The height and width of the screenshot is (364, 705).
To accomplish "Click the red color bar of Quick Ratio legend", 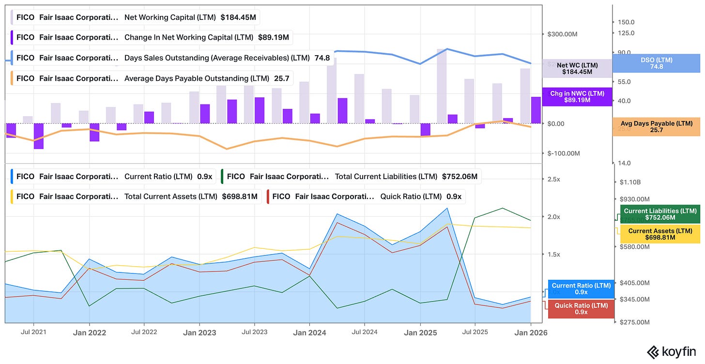I will coord(268,197).
